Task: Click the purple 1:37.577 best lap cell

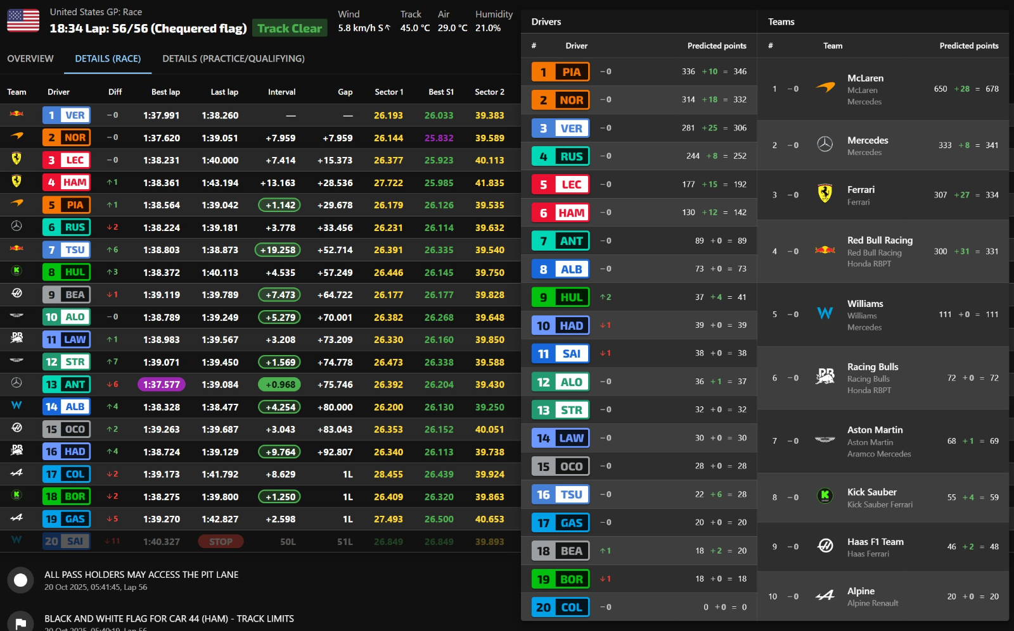Action: (x=161, y=385)
